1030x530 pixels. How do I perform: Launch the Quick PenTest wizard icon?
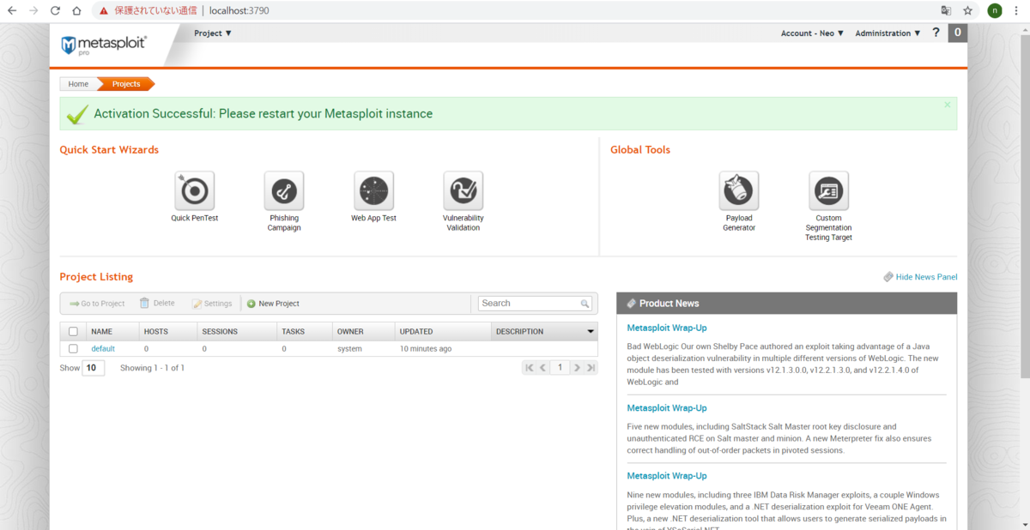194,190
